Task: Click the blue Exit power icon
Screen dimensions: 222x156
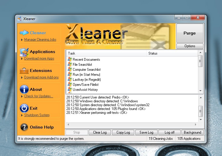Action: pos(24,108)
